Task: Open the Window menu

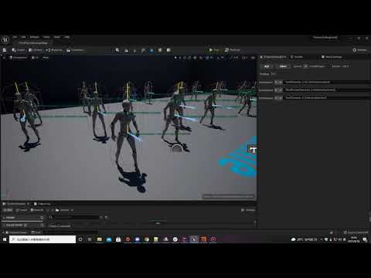Action: tap(35, 37)
